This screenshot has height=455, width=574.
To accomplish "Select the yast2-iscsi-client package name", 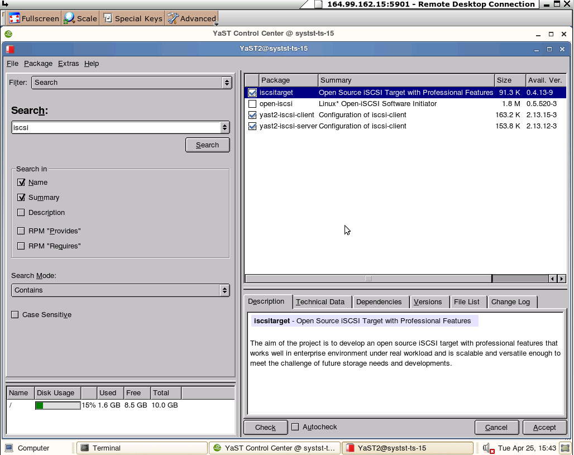I will coord(286,115).
